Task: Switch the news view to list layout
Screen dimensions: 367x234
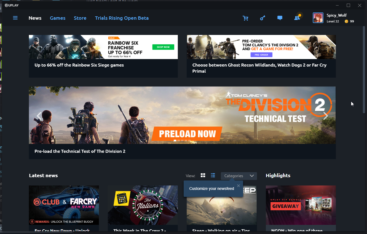Action: pyautogui.click(x=213, y=175)
